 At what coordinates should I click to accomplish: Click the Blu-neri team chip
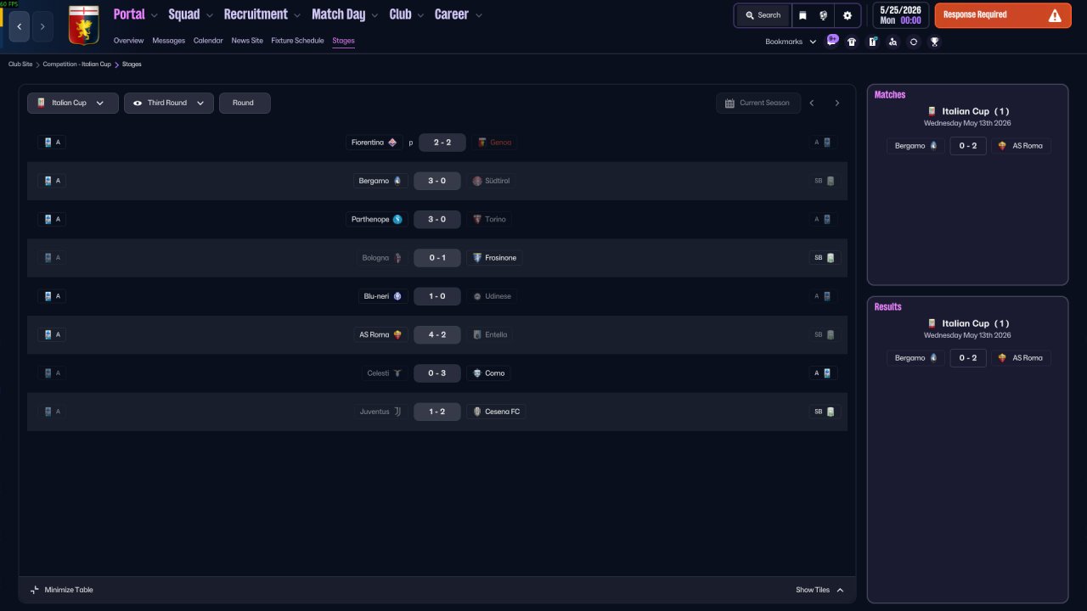pos(383,296)
